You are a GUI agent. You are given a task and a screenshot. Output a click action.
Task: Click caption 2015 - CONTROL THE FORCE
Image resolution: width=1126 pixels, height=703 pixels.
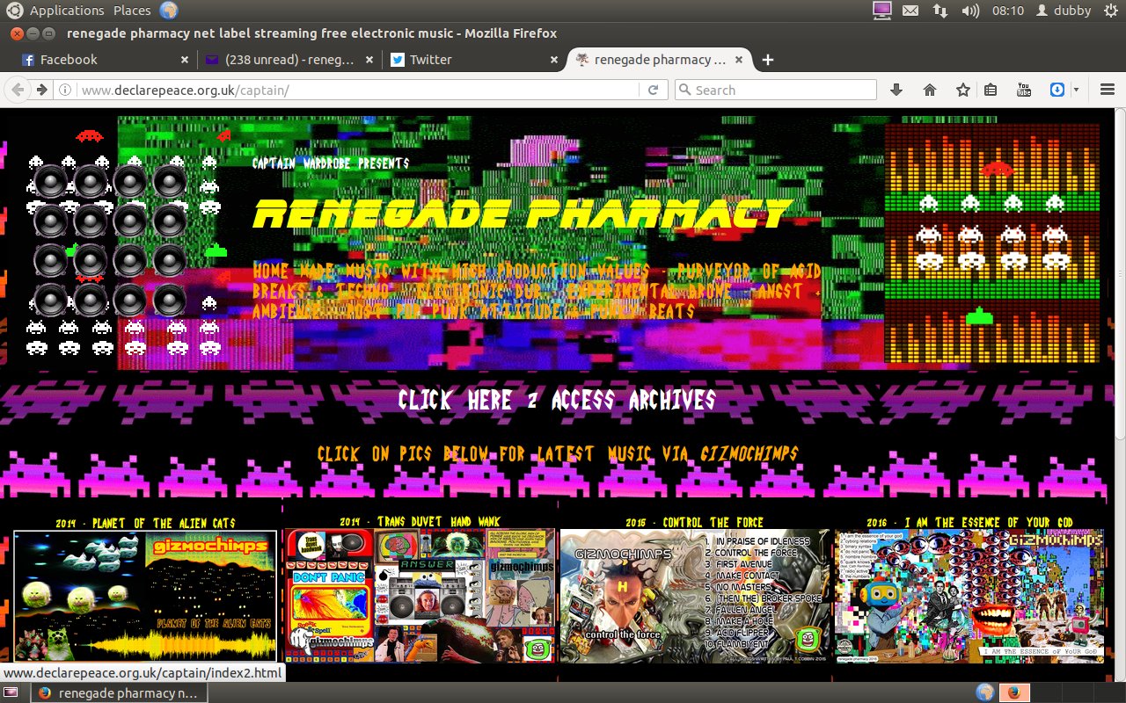(x=695, y=522)
